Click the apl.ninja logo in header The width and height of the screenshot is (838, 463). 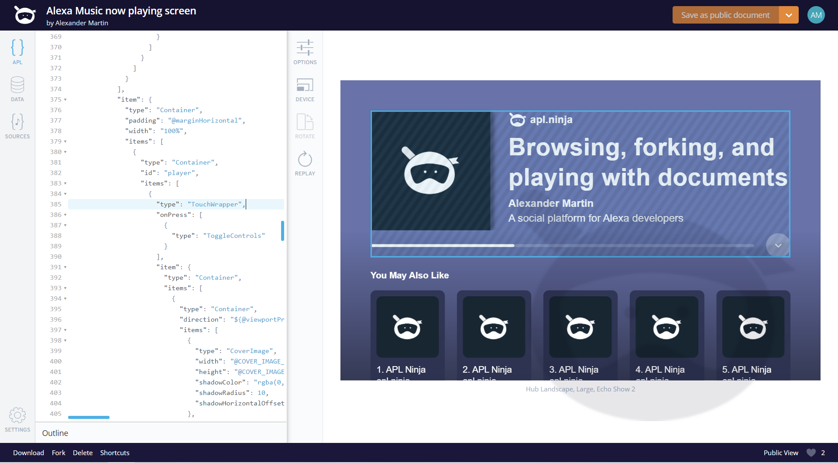[25, 15]
